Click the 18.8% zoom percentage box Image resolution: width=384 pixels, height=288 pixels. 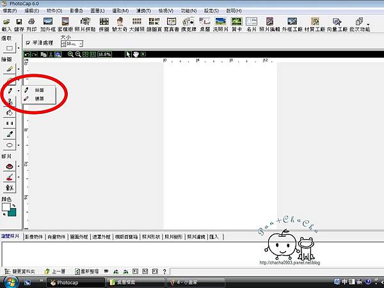pos(104,54)
